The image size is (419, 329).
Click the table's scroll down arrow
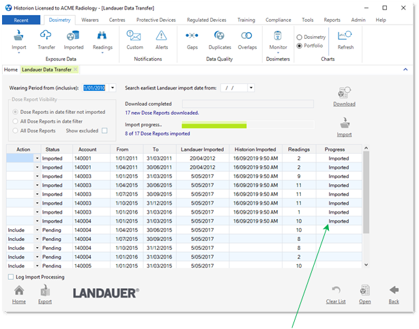coord(366,265)
